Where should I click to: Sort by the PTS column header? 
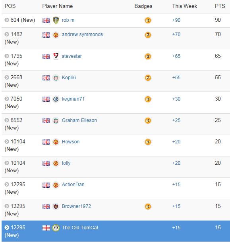pos(220,6)
